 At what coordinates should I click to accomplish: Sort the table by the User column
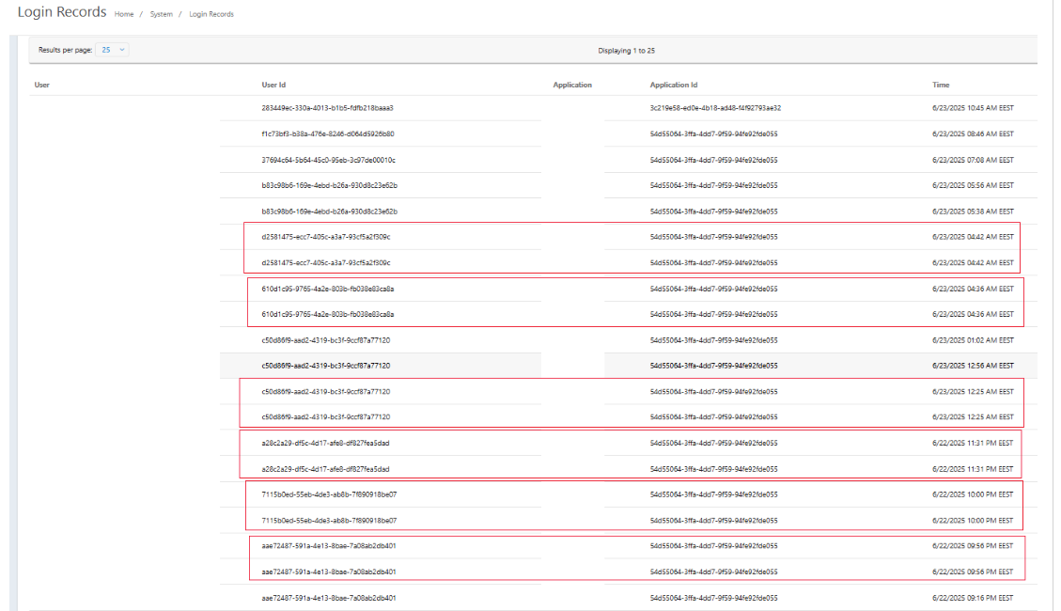40,84
